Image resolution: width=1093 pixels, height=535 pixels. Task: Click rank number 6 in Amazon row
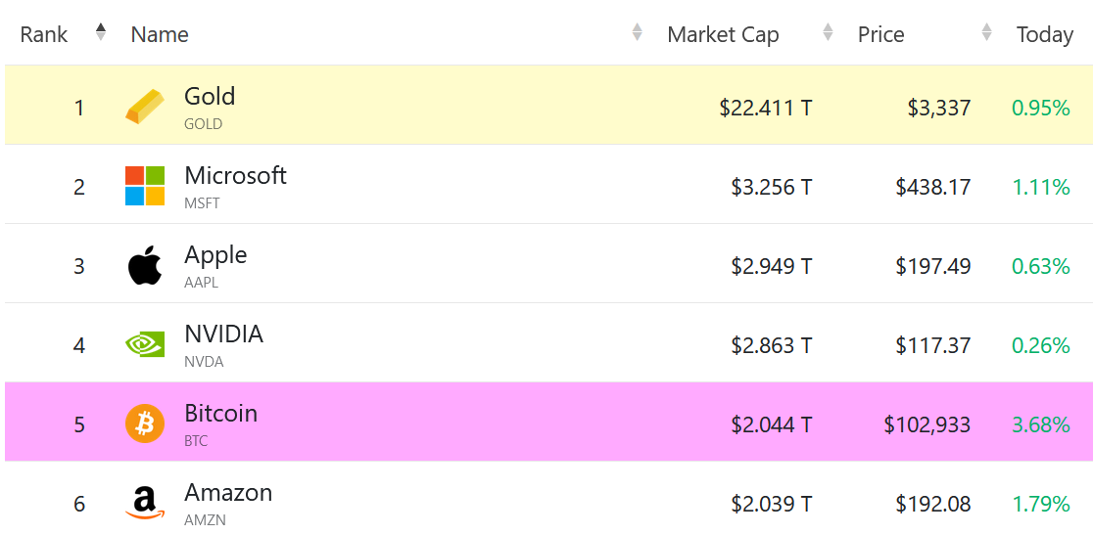pyautogui.click(x=78, y=505)
